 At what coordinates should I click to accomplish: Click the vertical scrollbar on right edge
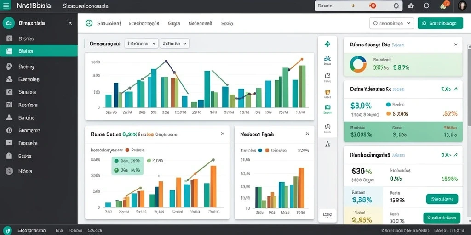469,85
